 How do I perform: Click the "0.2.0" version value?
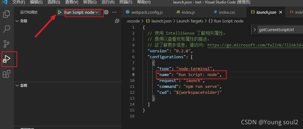tap(182, 51)
